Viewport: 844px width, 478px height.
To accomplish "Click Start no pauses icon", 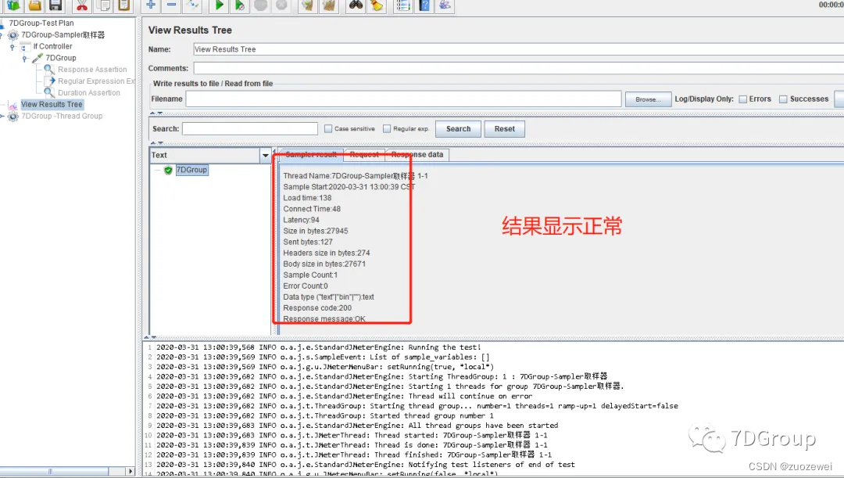I will tap(240, 5).
